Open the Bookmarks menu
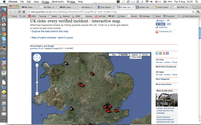The image size is (201, 125). [x=58, y=2]
